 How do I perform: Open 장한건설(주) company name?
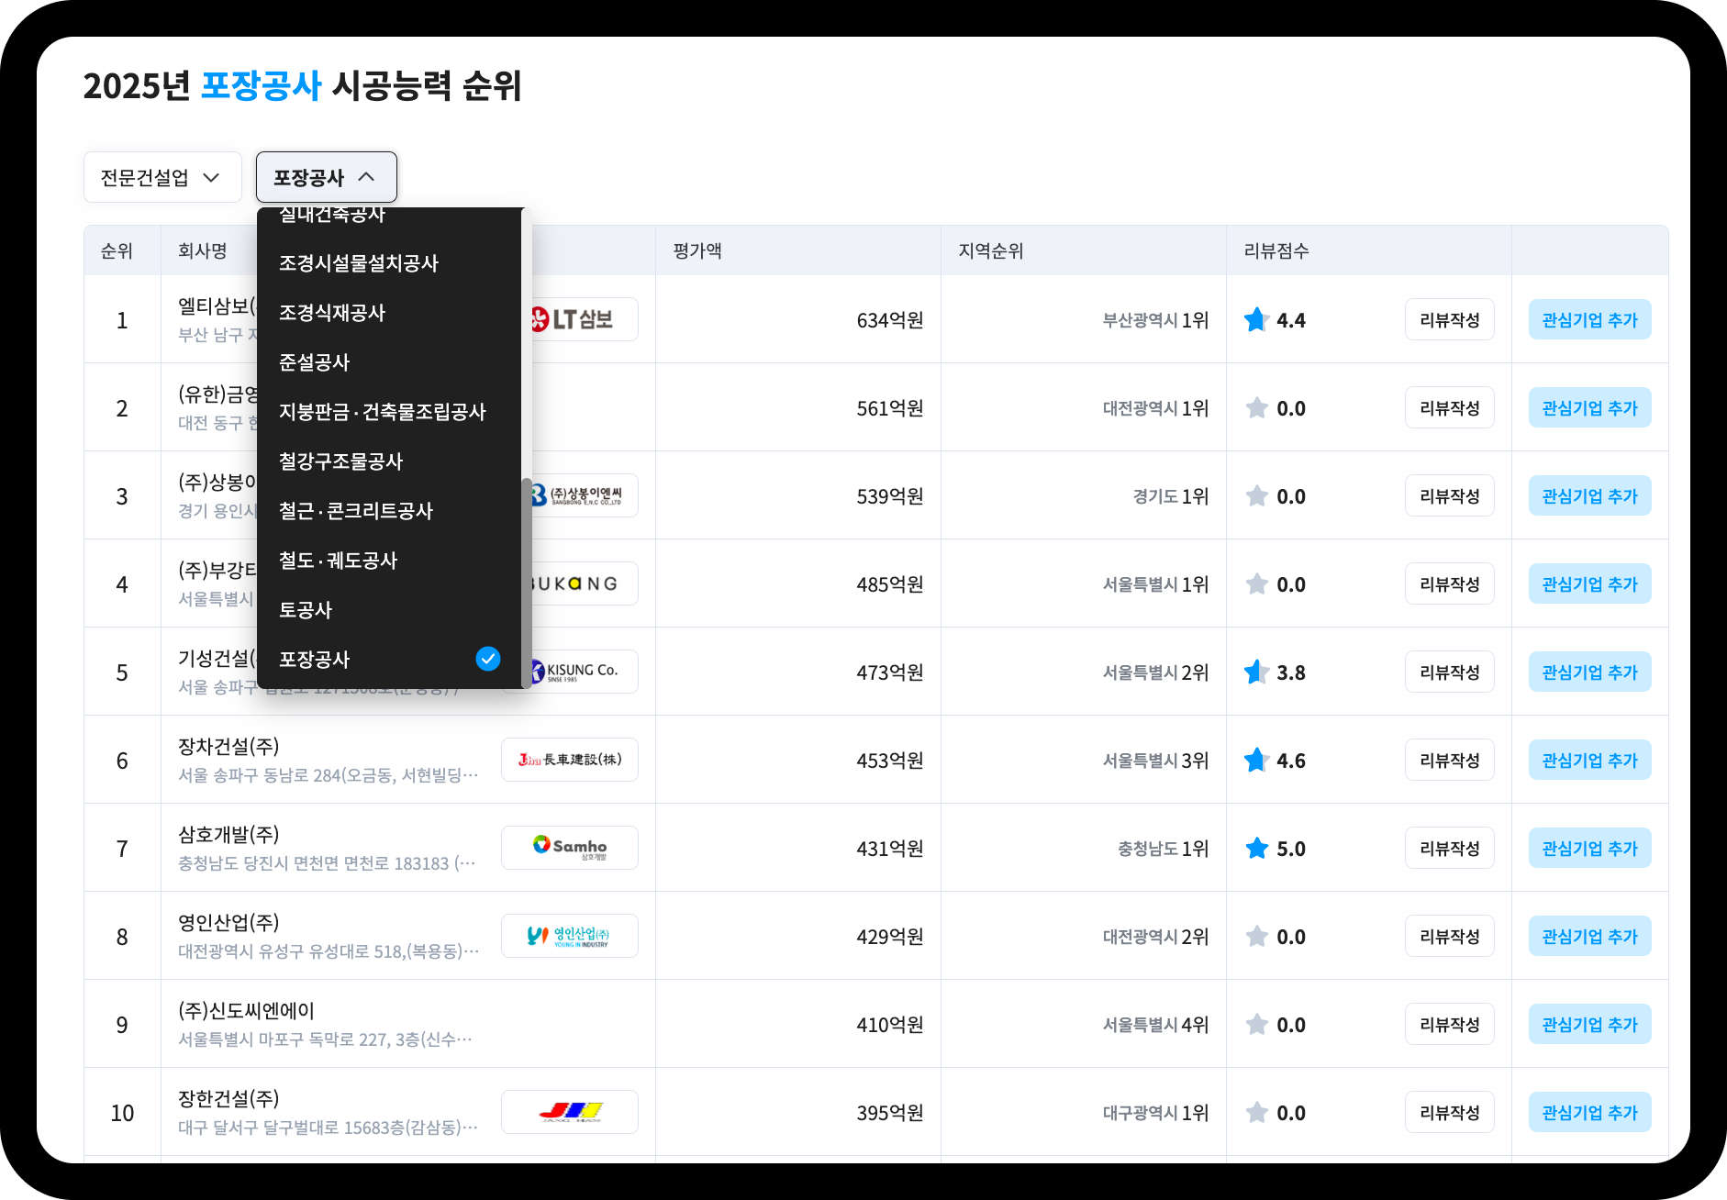228,1098
